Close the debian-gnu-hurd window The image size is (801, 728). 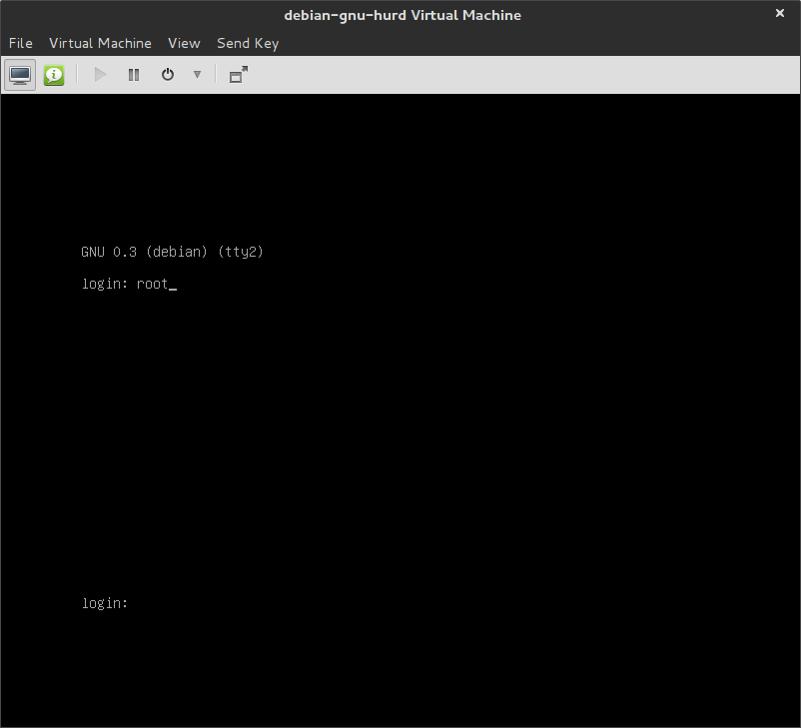tap(780, 14)
